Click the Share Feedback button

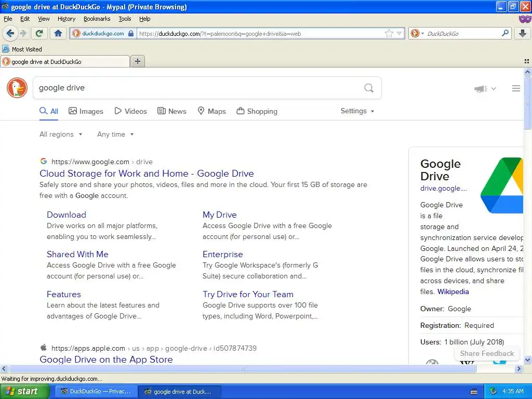click(487, 353)
